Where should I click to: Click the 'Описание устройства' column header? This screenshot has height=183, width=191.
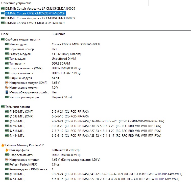(16, 3)
